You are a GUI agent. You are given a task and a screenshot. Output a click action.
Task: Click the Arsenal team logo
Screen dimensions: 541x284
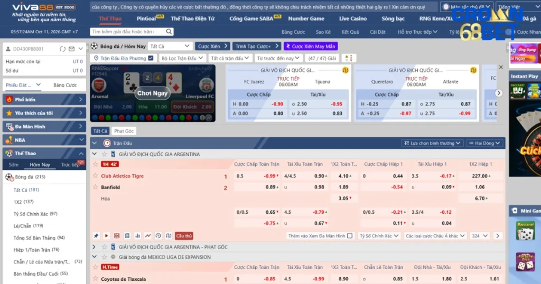click(99, 85)
